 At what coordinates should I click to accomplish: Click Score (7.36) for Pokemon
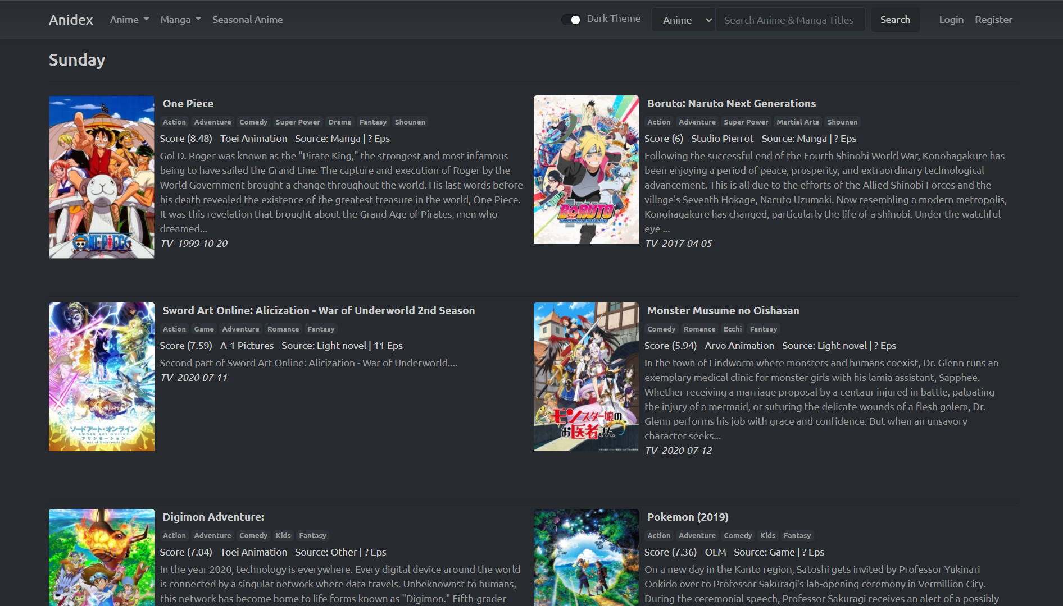pyautogui.click(x=670, y=552)
